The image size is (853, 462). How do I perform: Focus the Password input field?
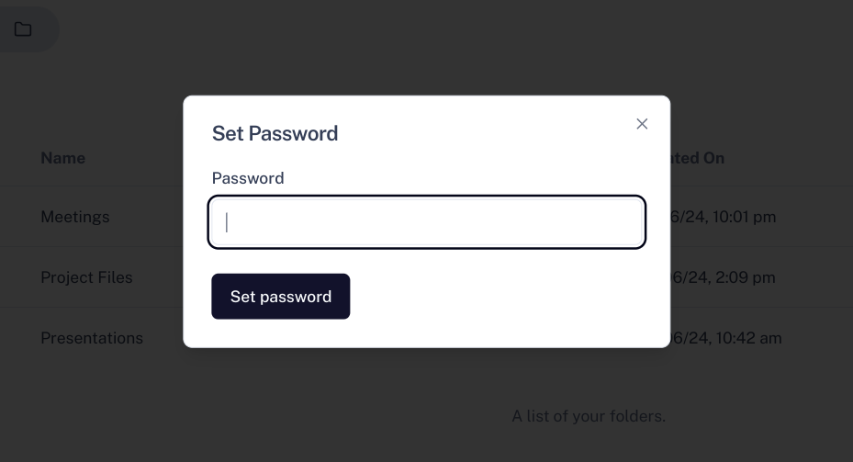pyautogui.click(x=427, y=222)
